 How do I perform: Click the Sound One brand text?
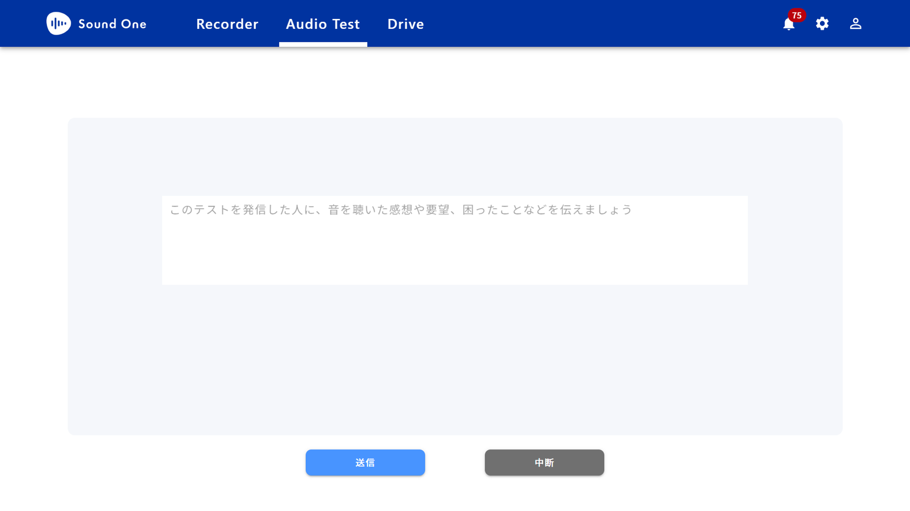tap(113, 24)
